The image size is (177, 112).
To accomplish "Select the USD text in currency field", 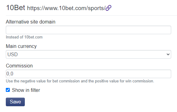I will pos(13,54).
